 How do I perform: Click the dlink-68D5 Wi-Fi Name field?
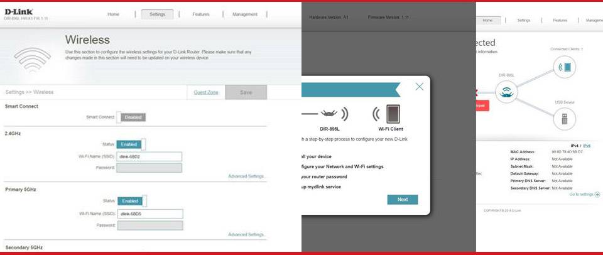(150, 214)
